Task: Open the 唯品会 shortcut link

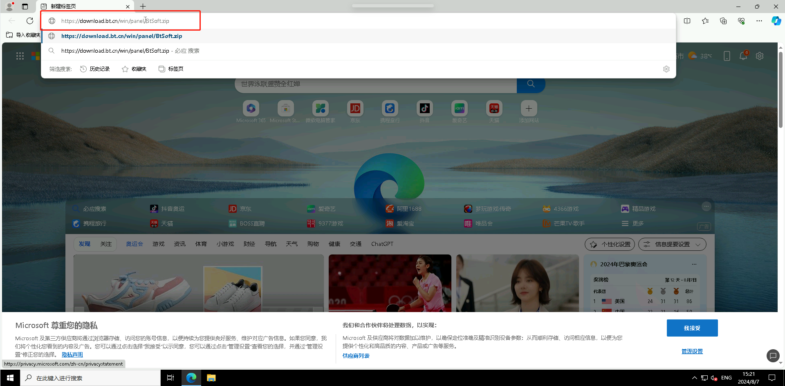Action: pos(478,223)
